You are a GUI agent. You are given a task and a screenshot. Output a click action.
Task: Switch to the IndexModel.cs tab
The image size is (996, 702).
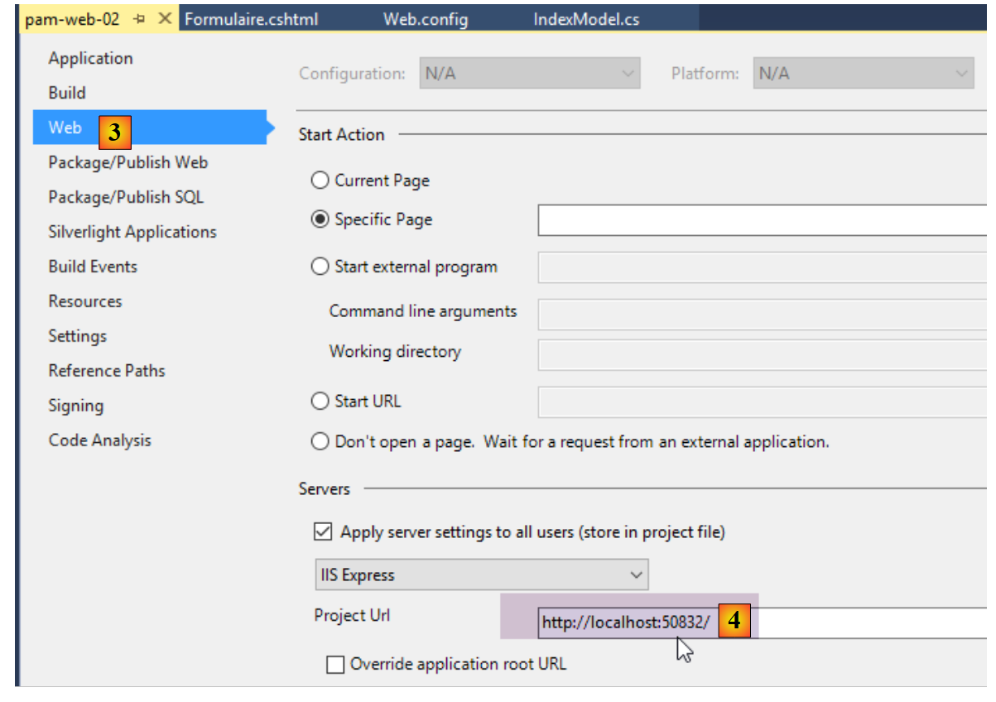pos(586,19)
